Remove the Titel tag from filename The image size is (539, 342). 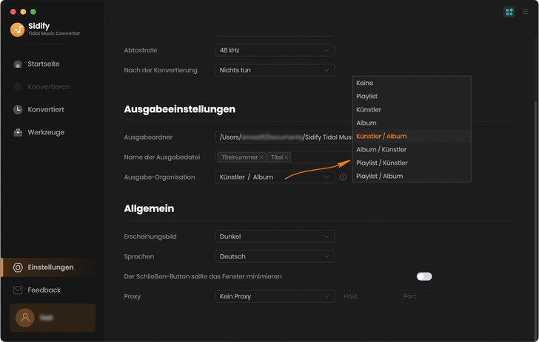coord(287,157)
